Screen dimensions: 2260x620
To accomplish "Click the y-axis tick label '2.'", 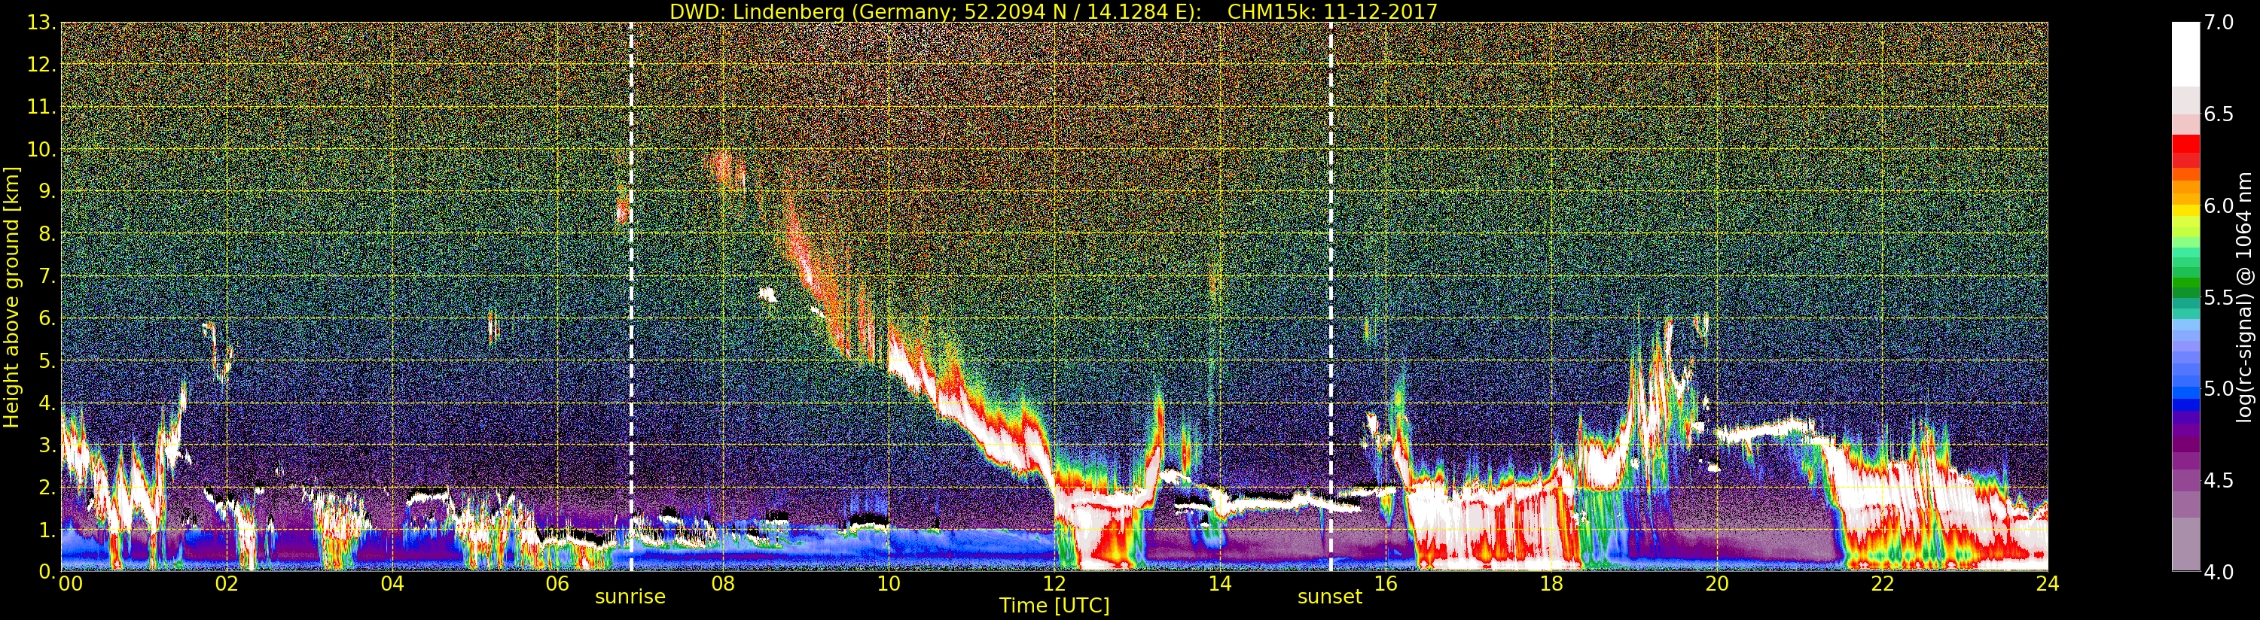I will (x=47, y=487).
